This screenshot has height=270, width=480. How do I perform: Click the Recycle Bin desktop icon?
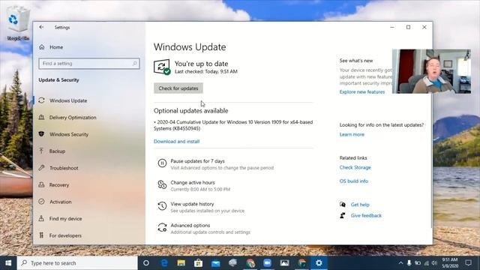pyautogui.click(x=18, y=23)
